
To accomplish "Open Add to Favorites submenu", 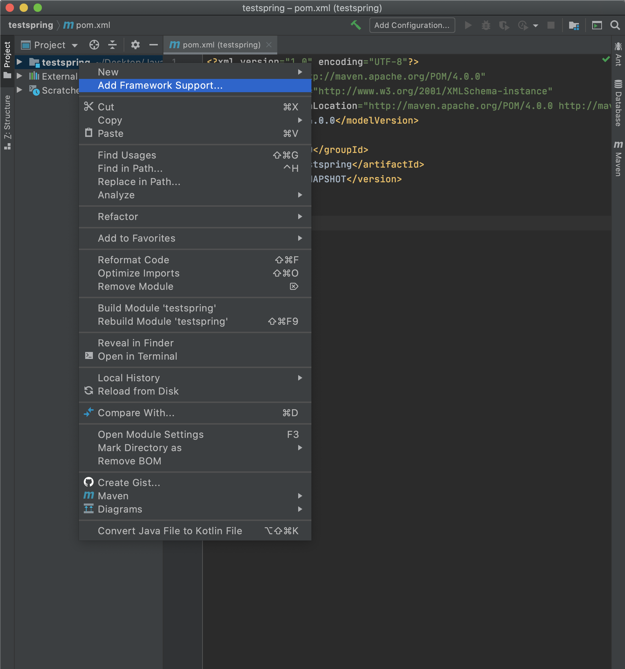I will tap(195, 238).
